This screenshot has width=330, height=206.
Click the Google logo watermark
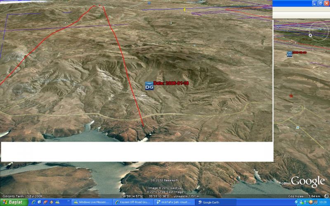308,181
